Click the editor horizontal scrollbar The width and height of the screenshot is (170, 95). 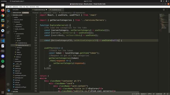89,92
